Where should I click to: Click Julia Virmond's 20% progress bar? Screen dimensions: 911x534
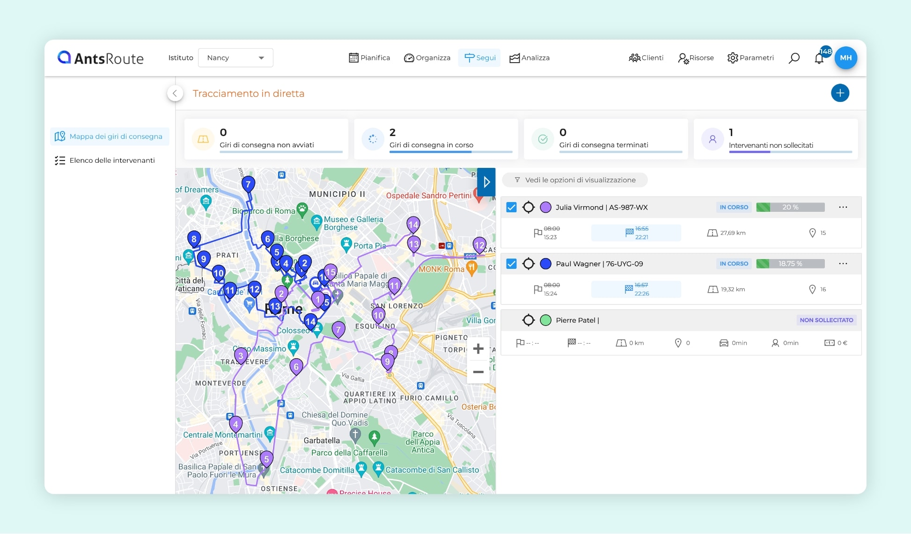[790, 207]
